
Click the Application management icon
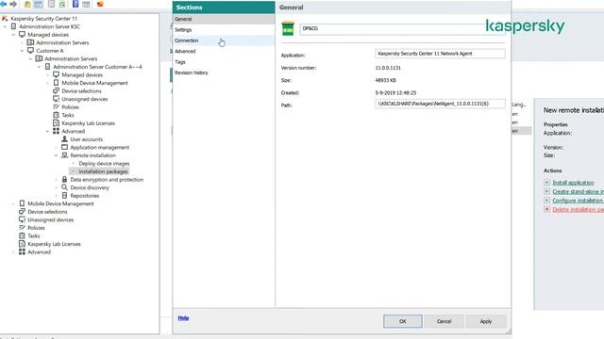(x=65, y=147)
